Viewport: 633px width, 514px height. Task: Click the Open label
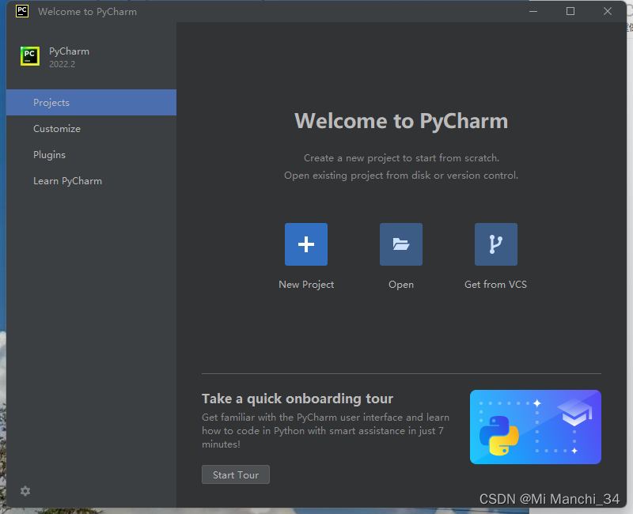[x=401, y=285]
